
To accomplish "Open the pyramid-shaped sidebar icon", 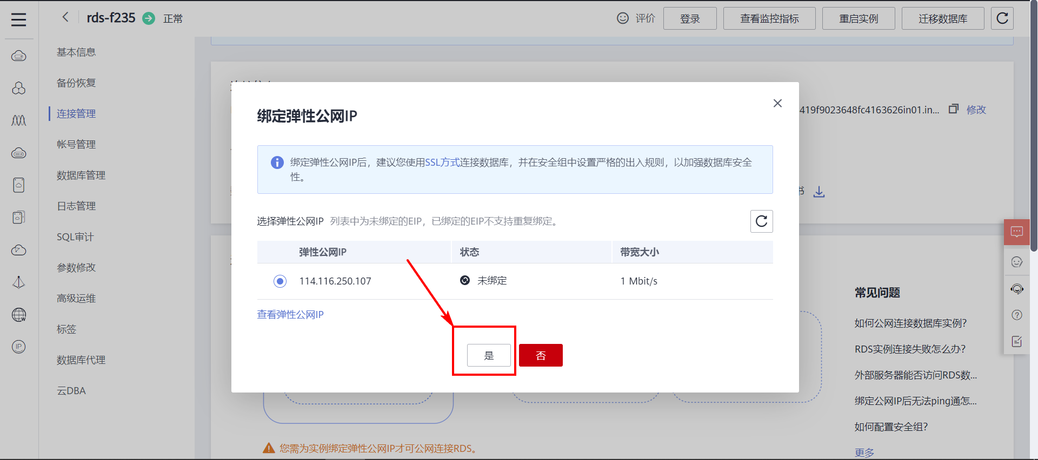I will click(19, 282).
